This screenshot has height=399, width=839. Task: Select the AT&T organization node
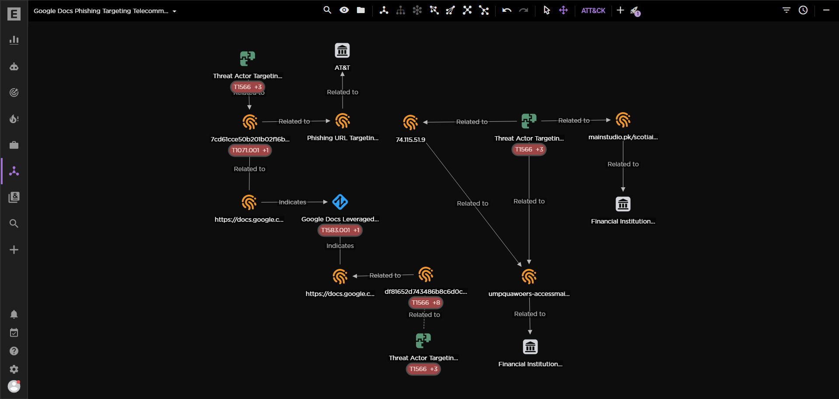342,51
